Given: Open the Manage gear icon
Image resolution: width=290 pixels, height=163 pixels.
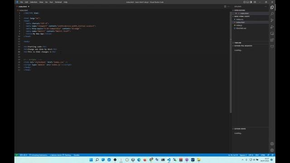Looking at the screenshot, I should click(272, 150).
